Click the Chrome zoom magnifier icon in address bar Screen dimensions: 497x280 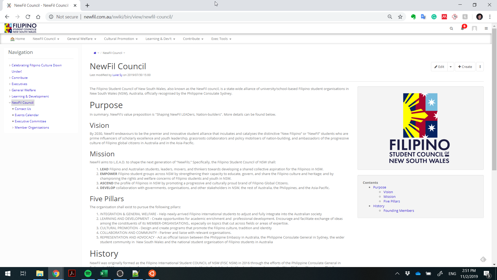390,17
